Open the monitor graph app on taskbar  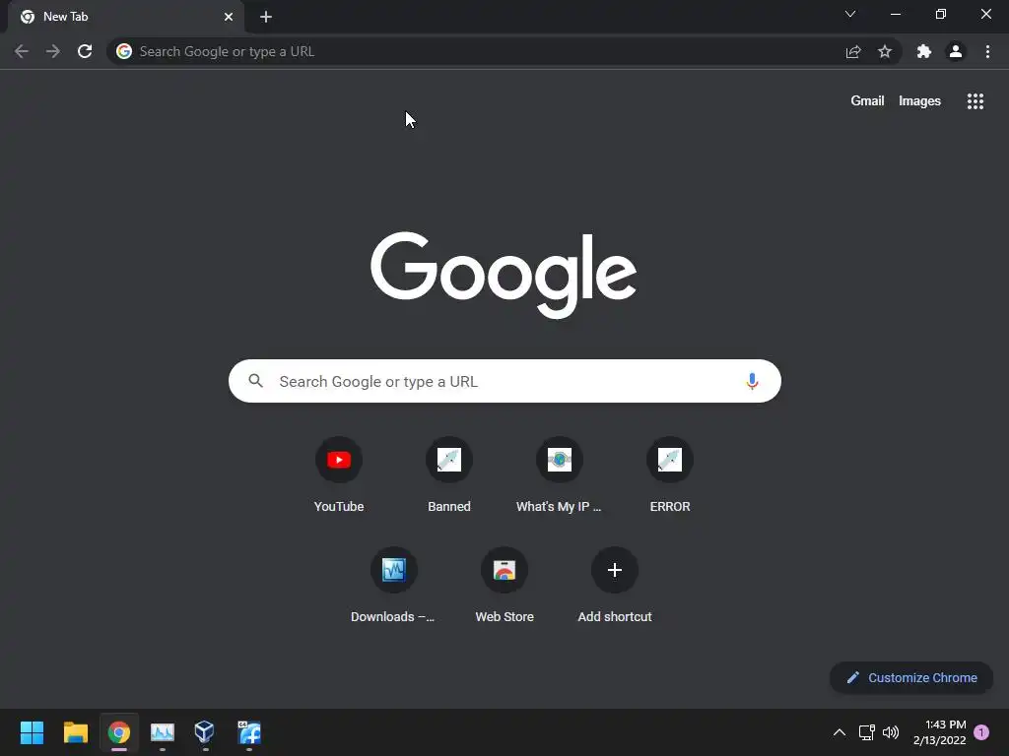point(163,732)
